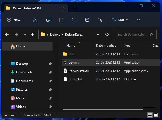Click the Dolwin application icon
162x120 pixels.
pyautogui.click(x=65, y=62)
